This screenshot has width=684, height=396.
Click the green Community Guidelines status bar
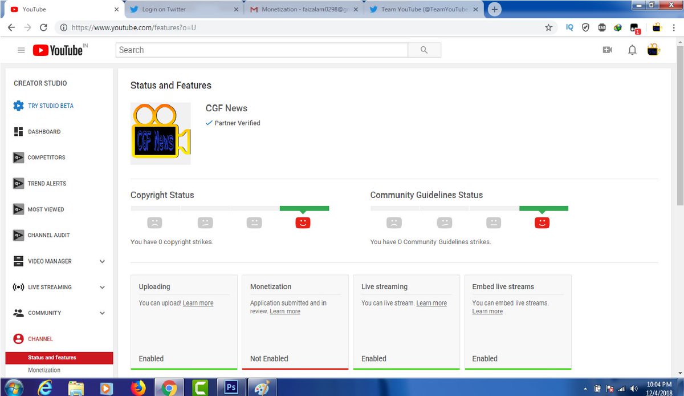click(544, 208)
